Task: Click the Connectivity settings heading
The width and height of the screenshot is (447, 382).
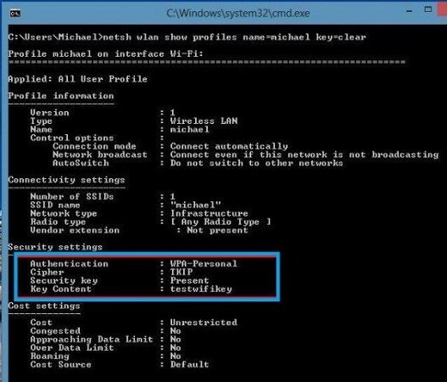Action: click(66, 180)
